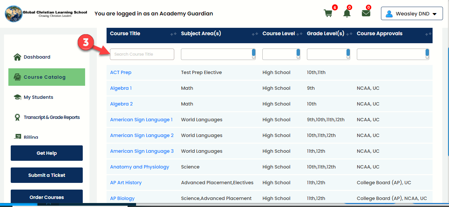Screen dimensions: 449x207
Task: Sort the table by Course Title arrows
Action: point(173,34)
